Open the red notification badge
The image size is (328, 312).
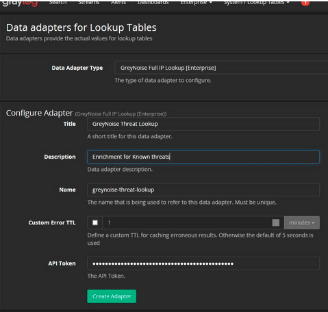click(x=305, y=3)
